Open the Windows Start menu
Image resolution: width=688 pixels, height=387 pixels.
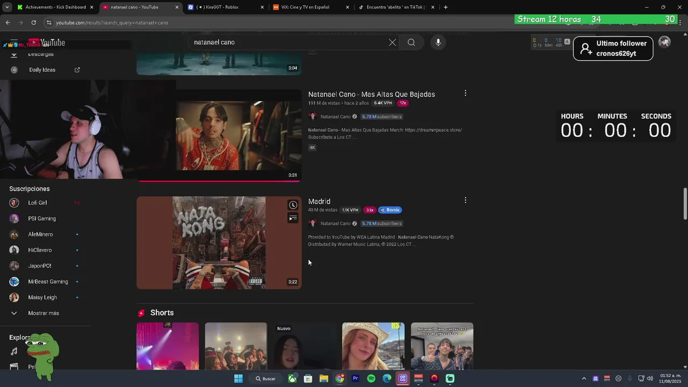[238, 378]
